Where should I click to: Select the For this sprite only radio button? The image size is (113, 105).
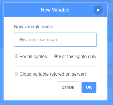coord(56,56)
